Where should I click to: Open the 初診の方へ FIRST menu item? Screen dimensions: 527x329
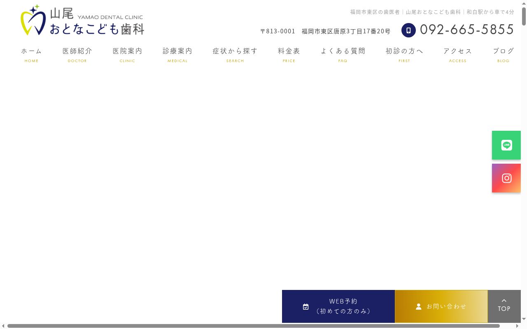tap(404, 55)
